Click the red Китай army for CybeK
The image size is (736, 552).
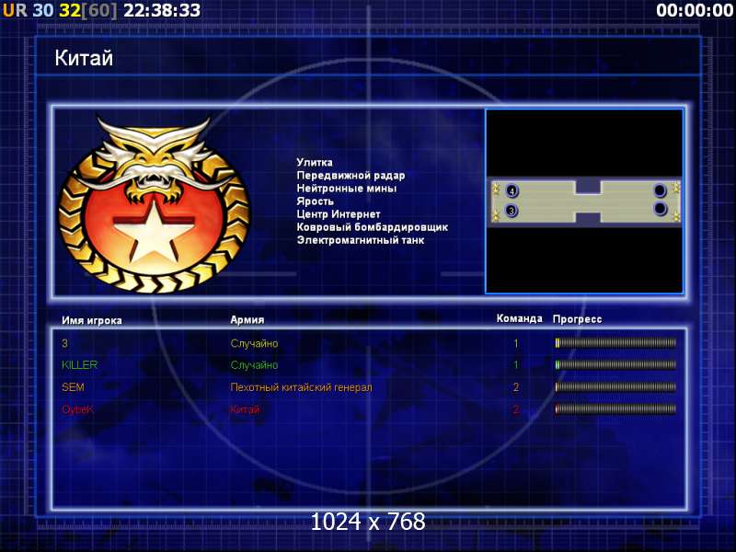[245, 409]
